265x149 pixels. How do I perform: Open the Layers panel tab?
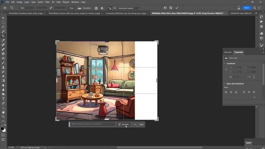tap(248, 143)
